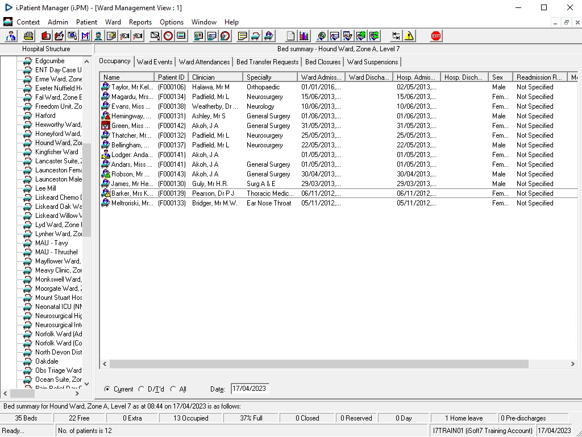Select the Taylor, Mr Kel... patient row
The height and width of the screenshot is (437, 582).
(339, 87)
